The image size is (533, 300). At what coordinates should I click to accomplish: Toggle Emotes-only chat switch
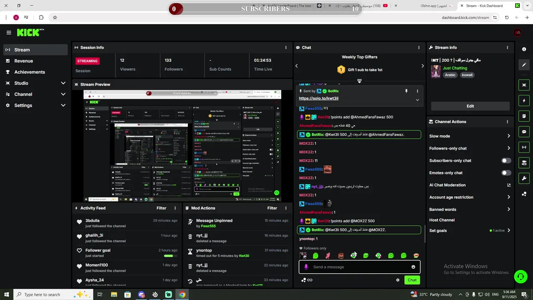click(x=506, y=173)
